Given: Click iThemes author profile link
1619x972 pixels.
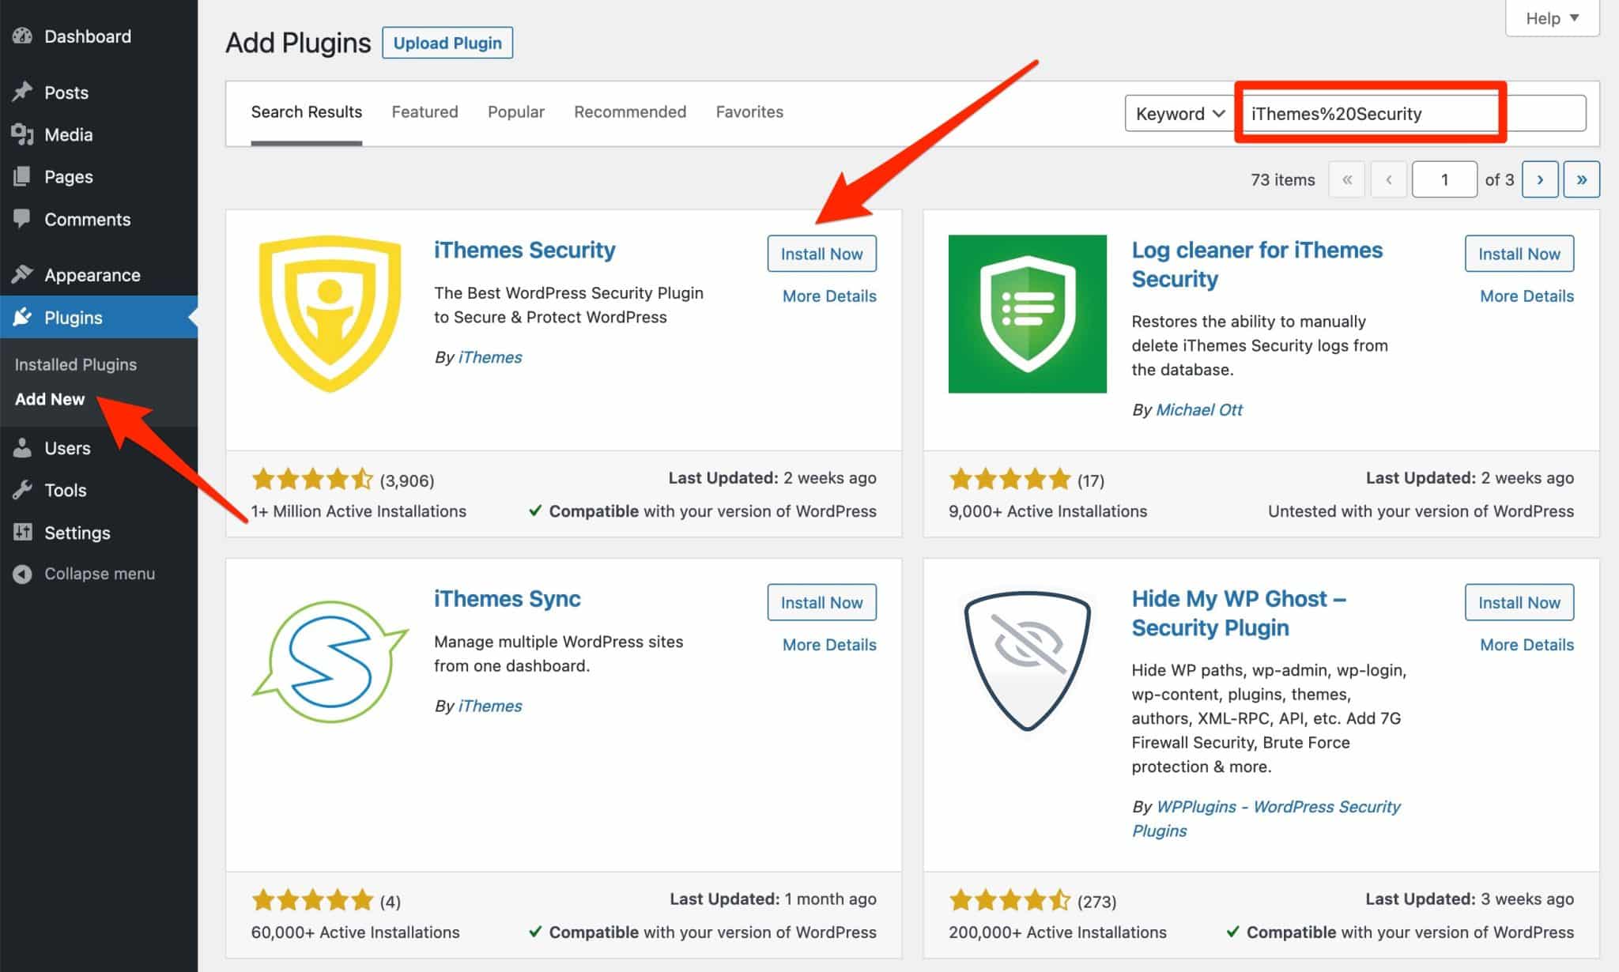Looking at the screenshot, I should [489, 356].
